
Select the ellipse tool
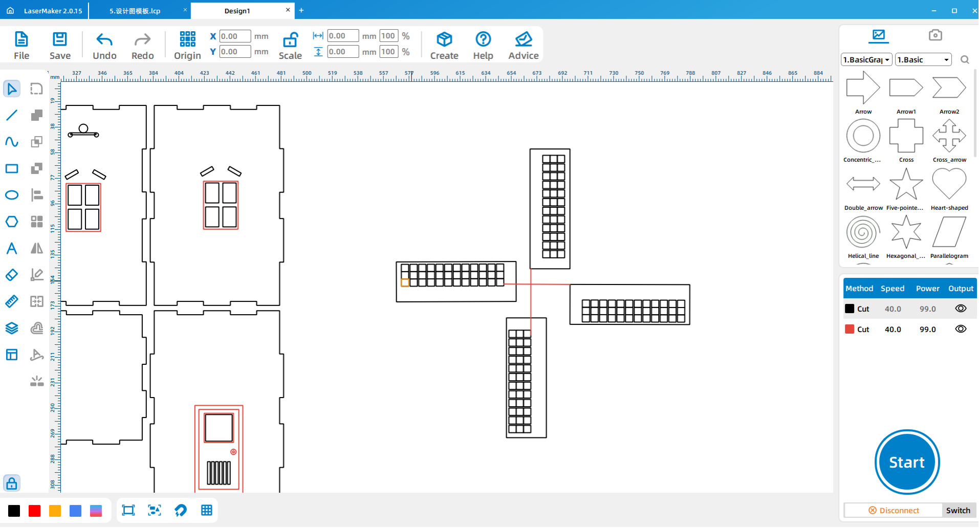(12, 195)
